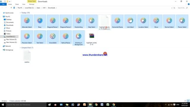Viewport: 190px width, 107px height.
Task: Select the Move cursor file
Action: click(x=156, y=21)
